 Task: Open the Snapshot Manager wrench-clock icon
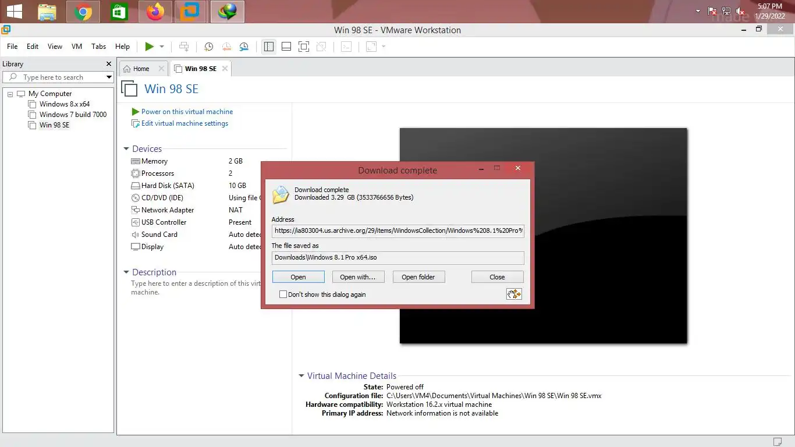[244, 47]
